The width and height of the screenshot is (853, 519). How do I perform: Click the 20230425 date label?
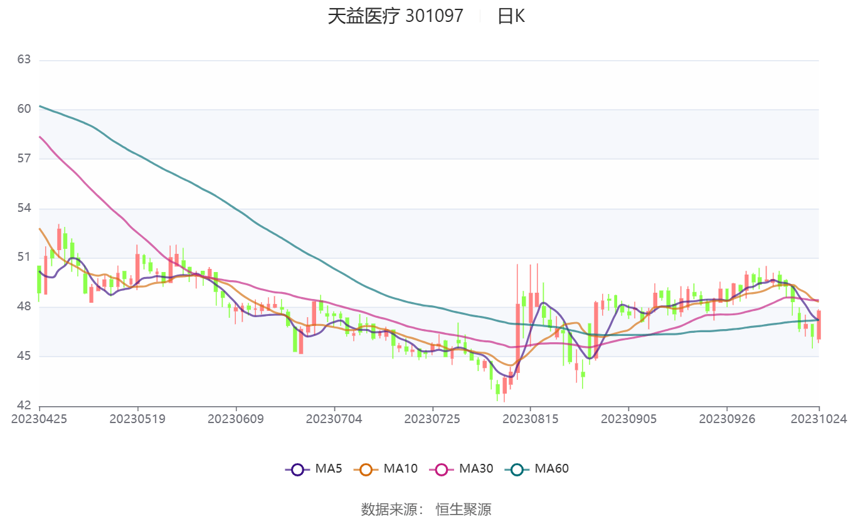[40, 419]
